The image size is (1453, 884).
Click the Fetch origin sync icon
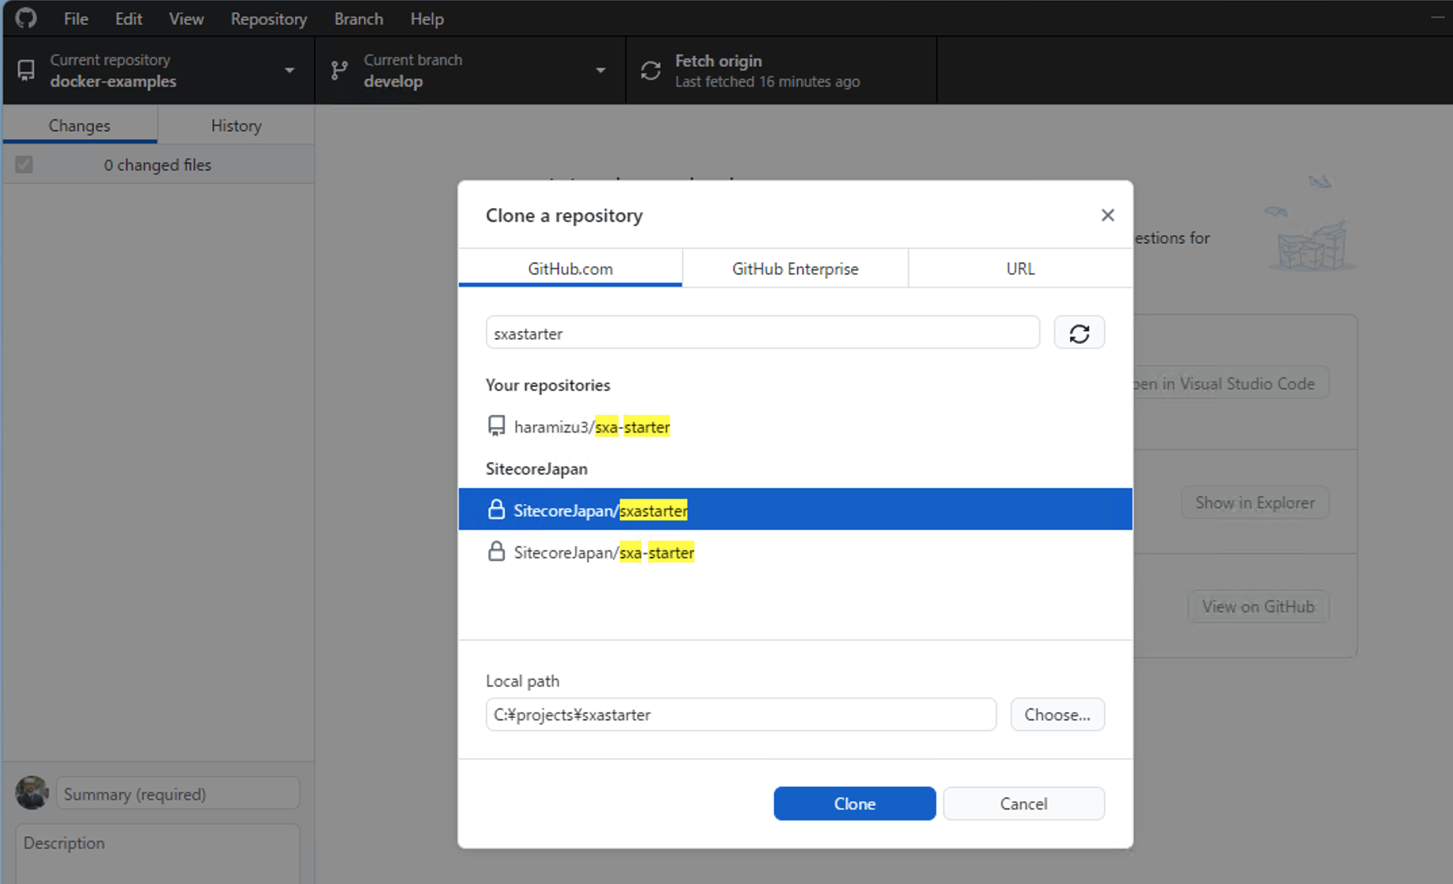click(x=651, y=70)
